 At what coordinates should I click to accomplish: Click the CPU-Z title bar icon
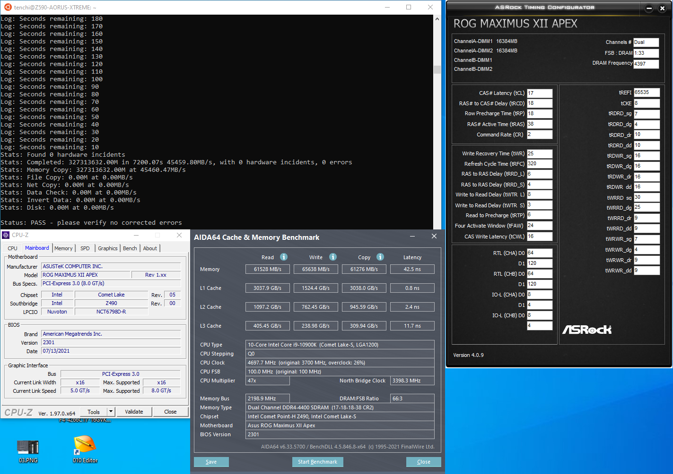pyautogui.click(x=6, y=235)
